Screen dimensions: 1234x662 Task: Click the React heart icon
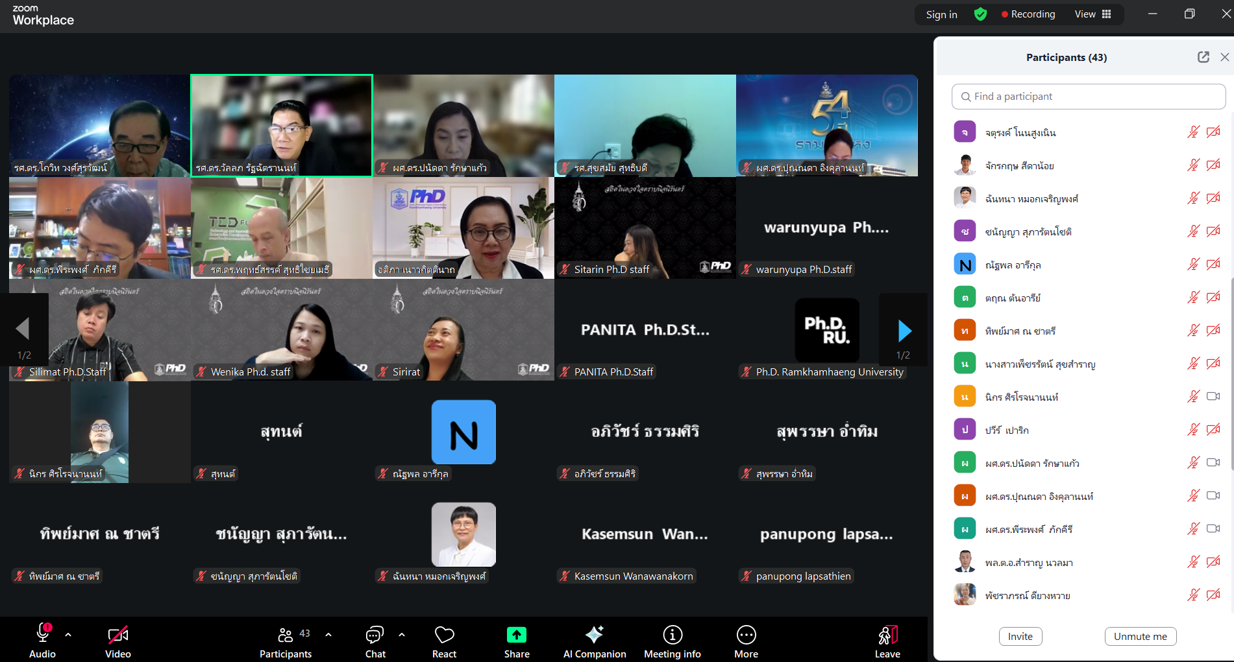click(444, 635)
